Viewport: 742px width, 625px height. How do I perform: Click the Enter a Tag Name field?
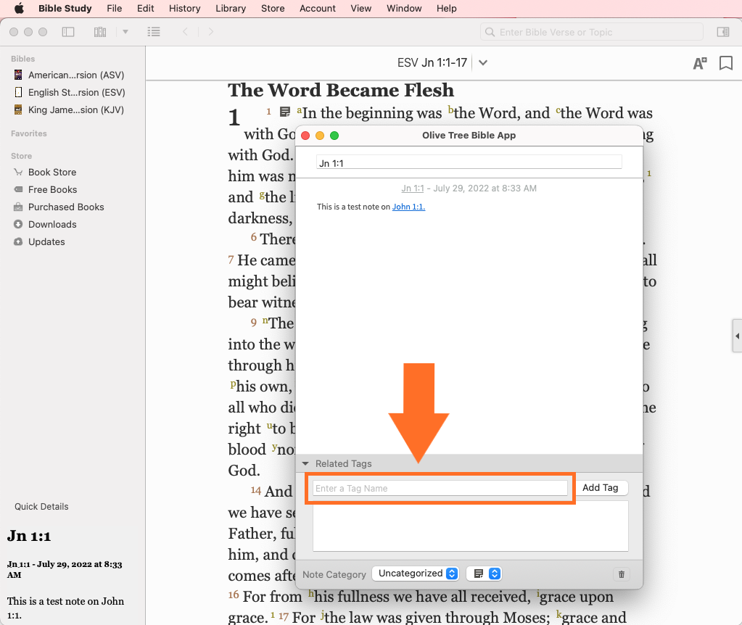click(440, 489)
